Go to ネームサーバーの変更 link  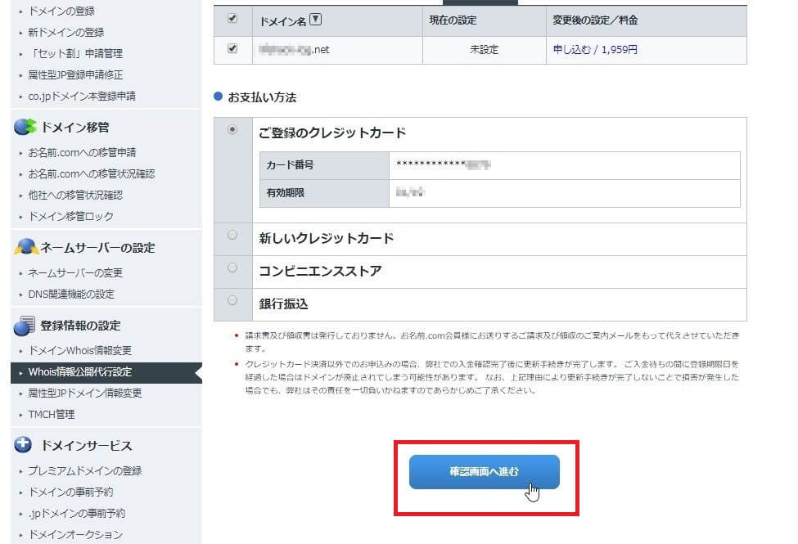point(75,273)
